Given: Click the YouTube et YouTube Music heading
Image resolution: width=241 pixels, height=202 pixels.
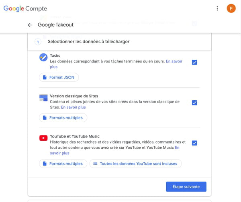Looking at the screenshot, I should 75,136.
